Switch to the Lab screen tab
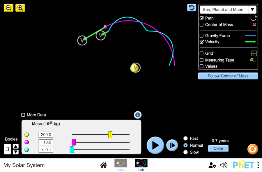 tap(141, 165)
